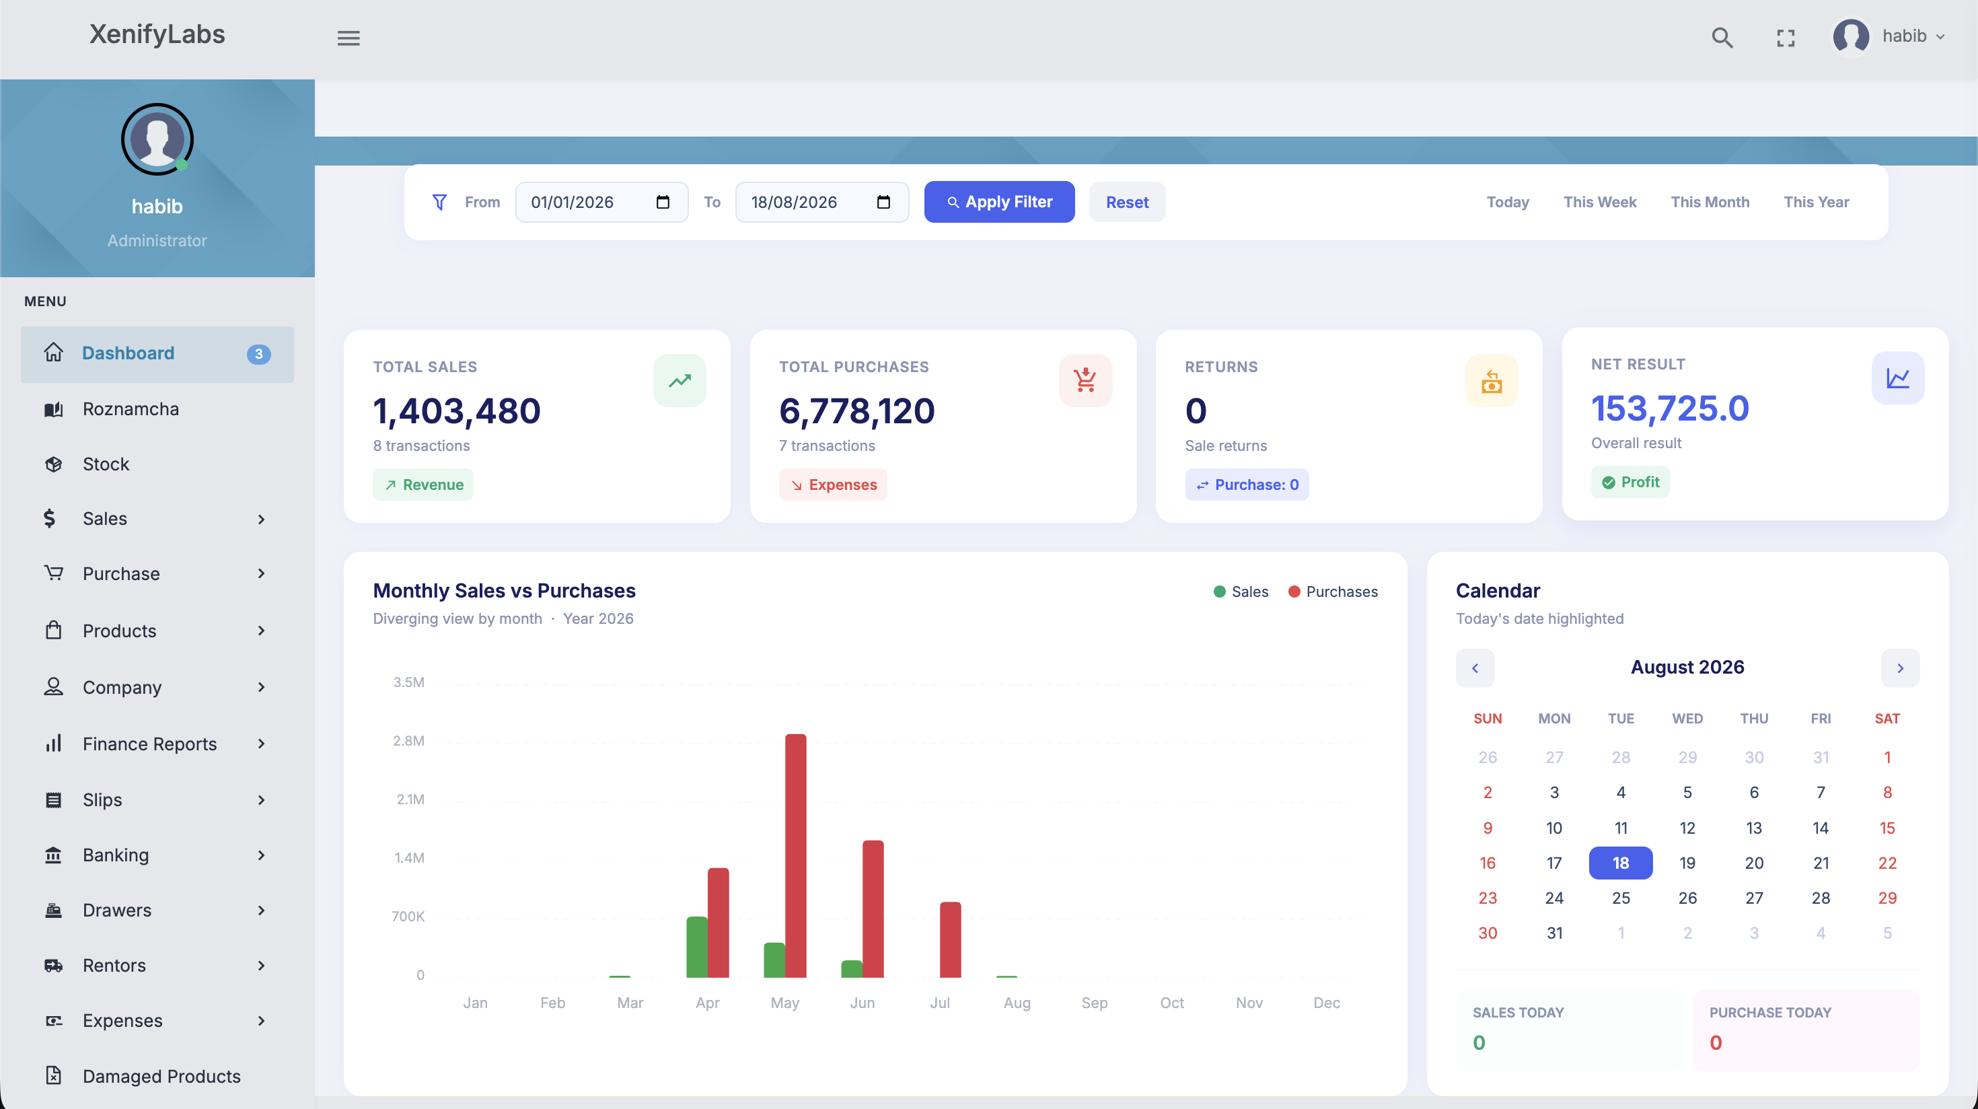Click the May purchases red bar
This screenshot has width=1978, height=1109.
tap(795, 855)
